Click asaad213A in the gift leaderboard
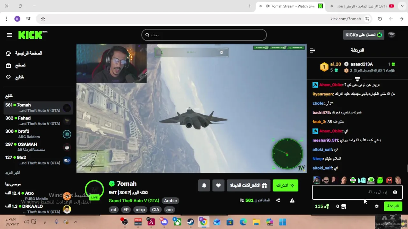Image resolution: width=408 pixels, height=229 pixels. [361, 64]
